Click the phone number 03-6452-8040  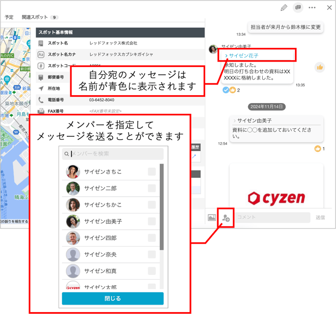[x=102, y=100]
